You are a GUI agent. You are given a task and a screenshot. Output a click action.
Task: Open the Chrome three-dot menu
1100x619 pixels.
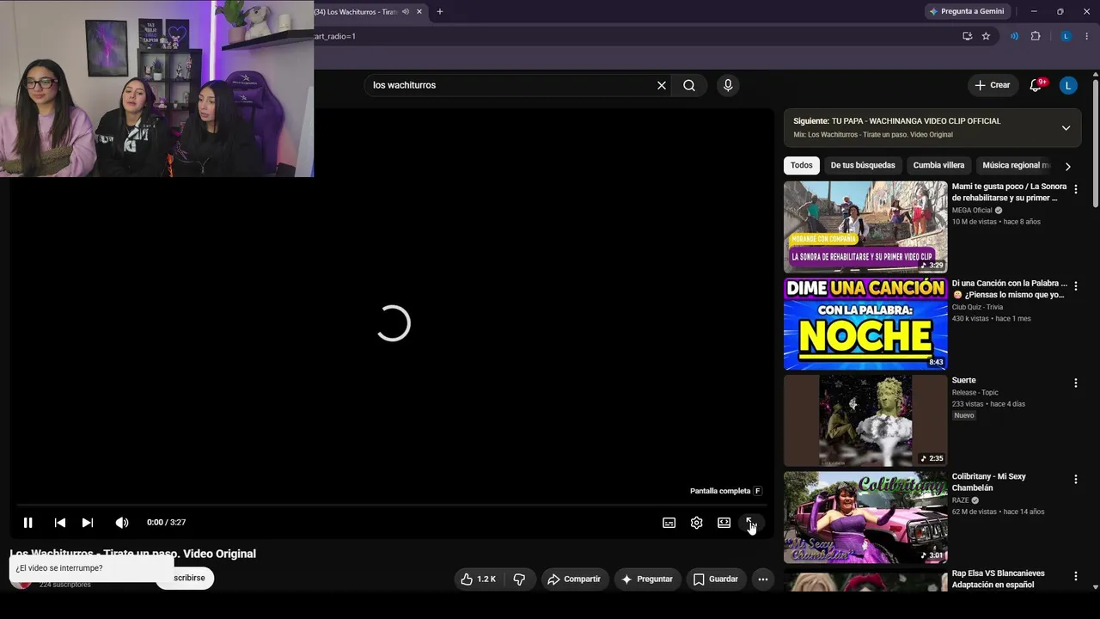point(1086,36)
